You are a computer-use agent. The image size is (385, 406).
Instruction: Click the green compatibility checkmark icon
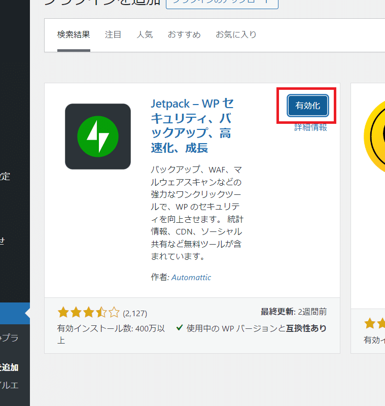point(179,328)
